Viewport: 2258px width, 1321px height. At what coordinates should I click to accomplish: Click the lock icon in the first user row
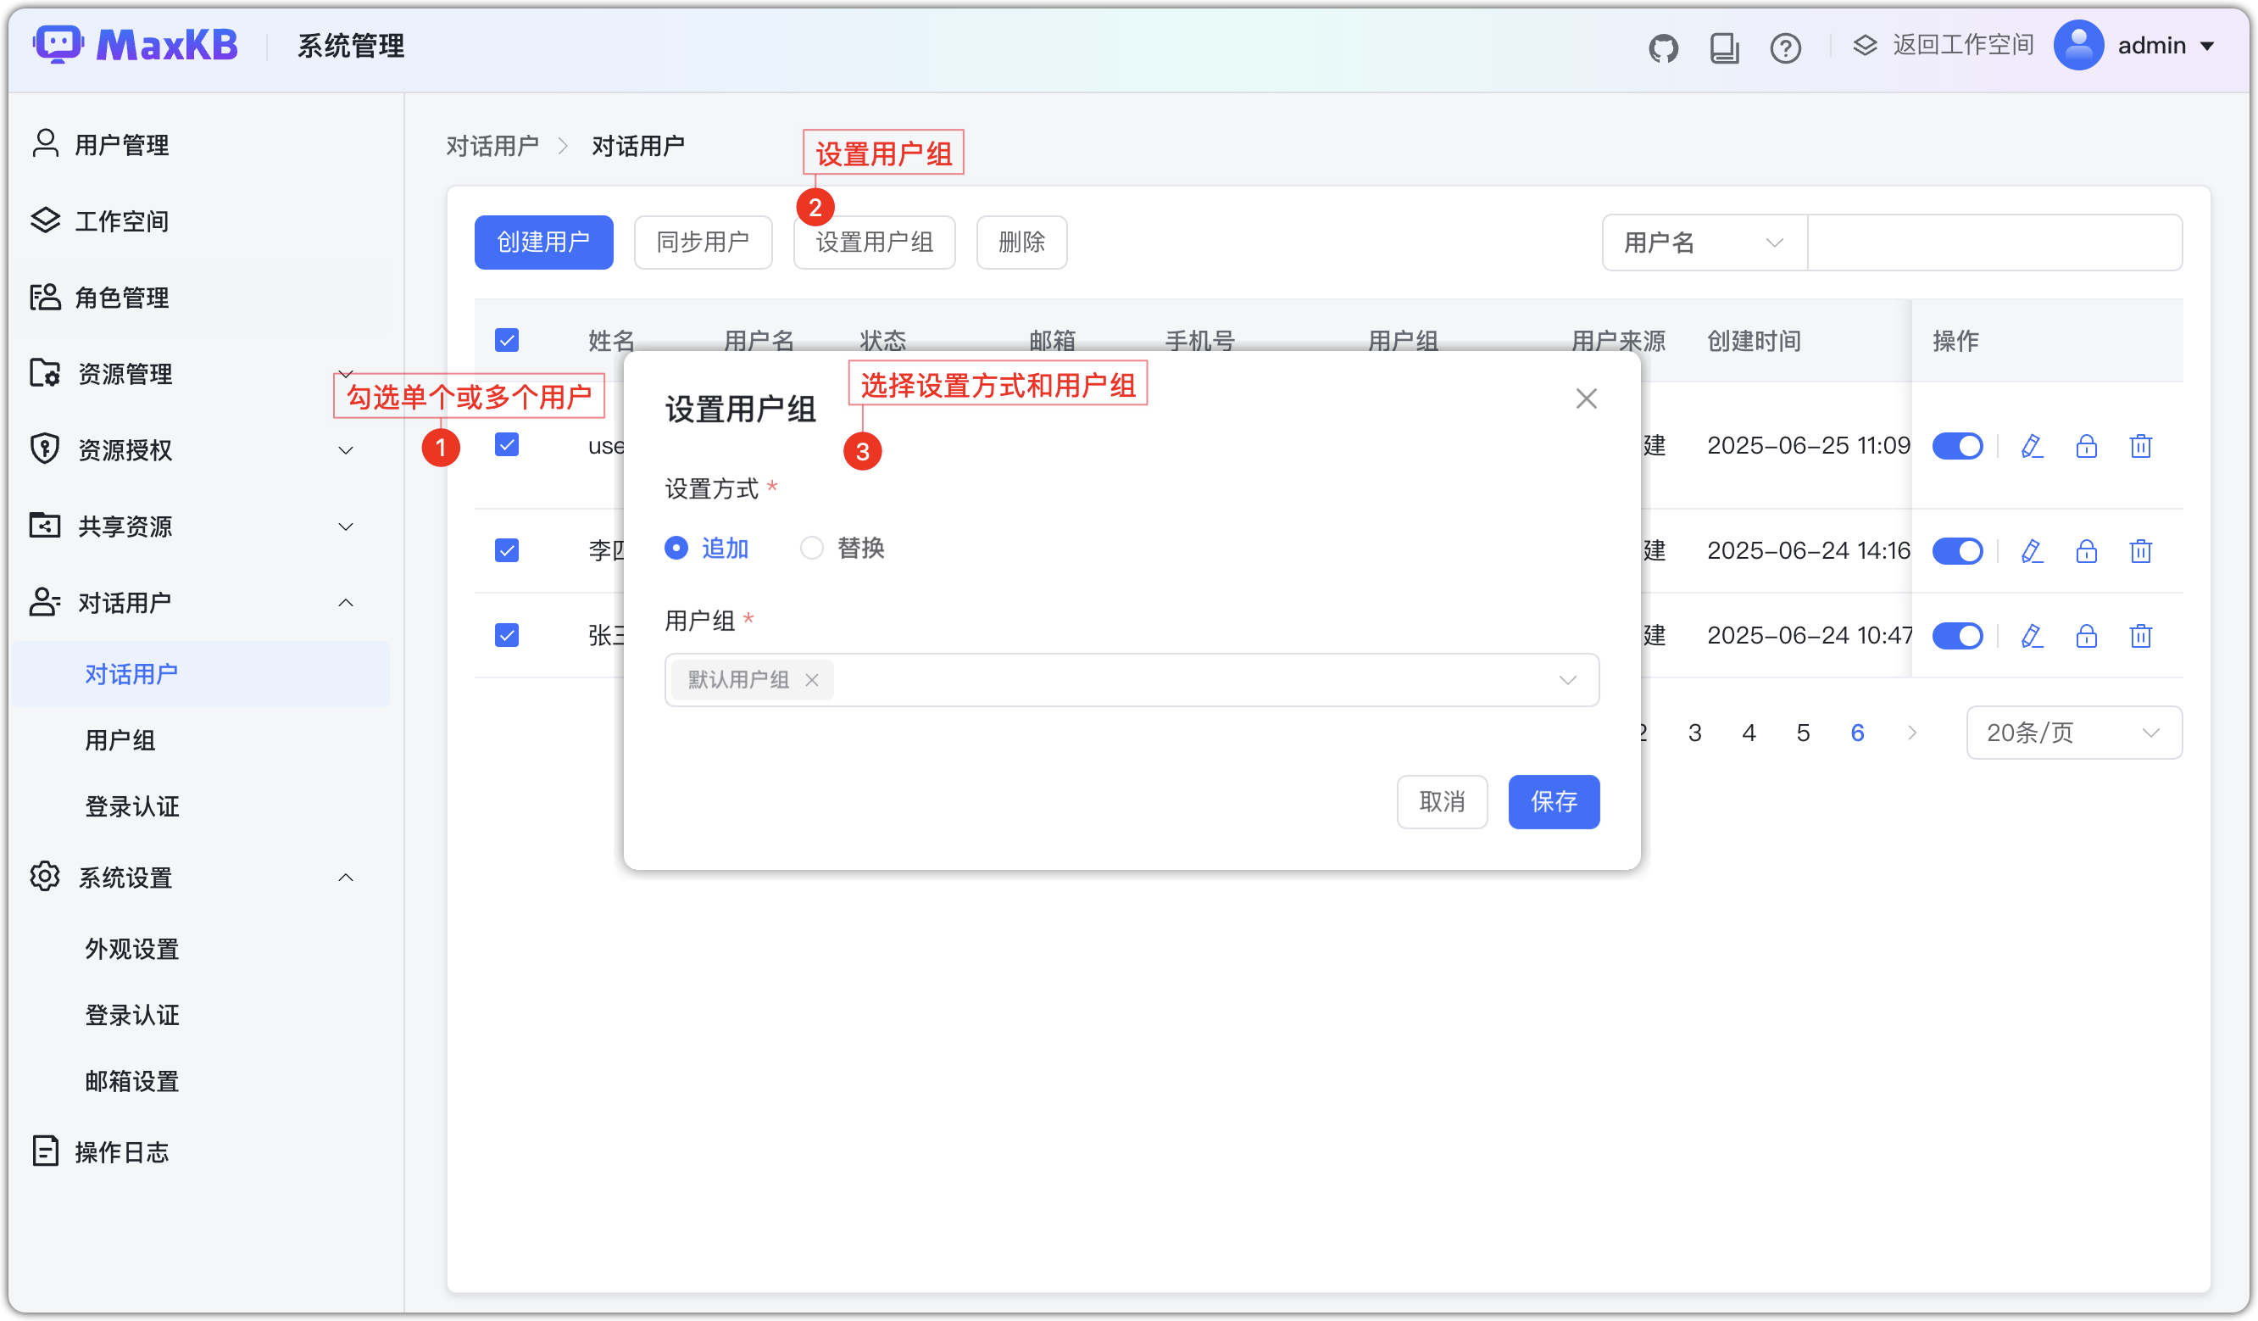click(x=2086, y=445)
